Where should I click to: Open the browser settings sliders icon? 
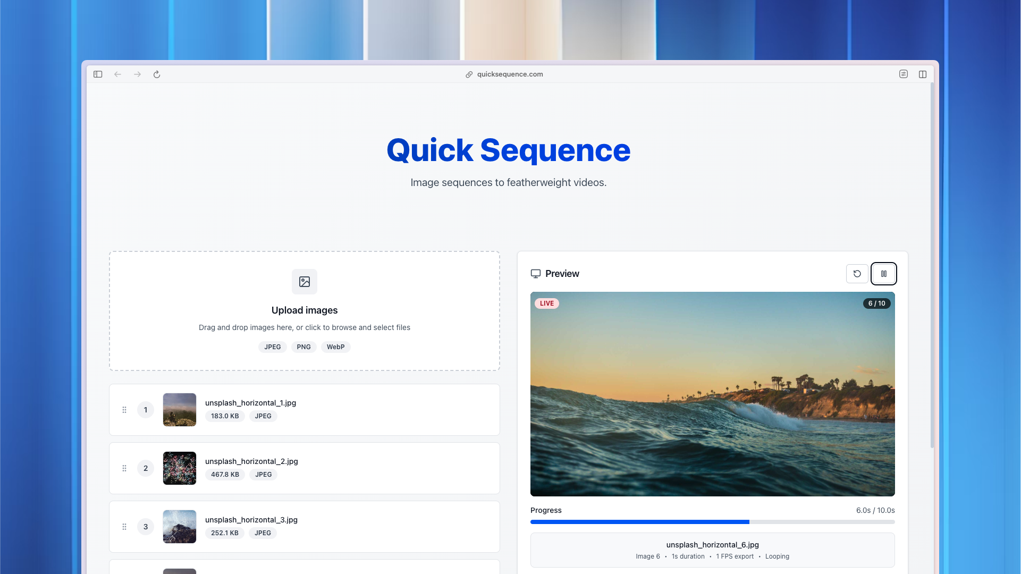click(x=904, y=74)
